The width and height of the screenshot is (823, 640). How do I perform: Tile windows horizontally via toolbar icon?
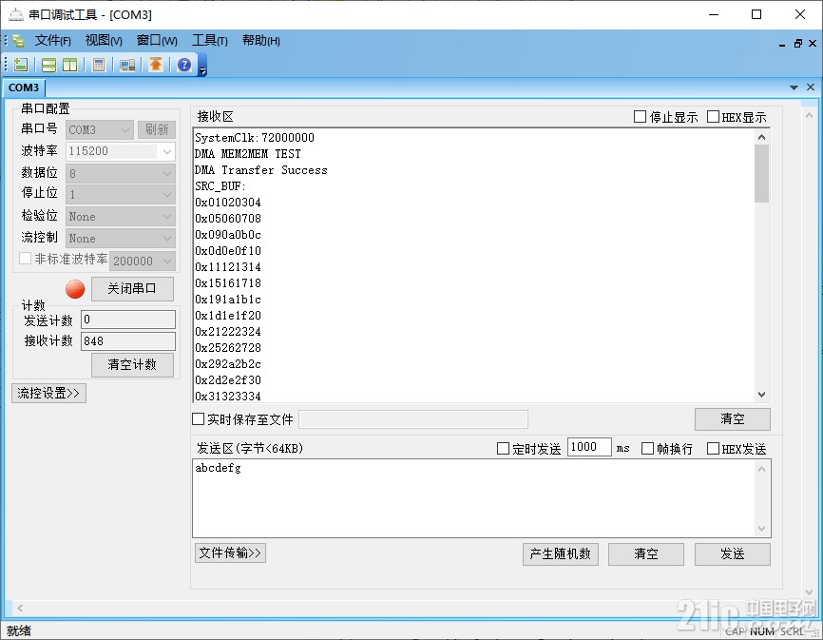pyautogui.click(x=48, y=65)
